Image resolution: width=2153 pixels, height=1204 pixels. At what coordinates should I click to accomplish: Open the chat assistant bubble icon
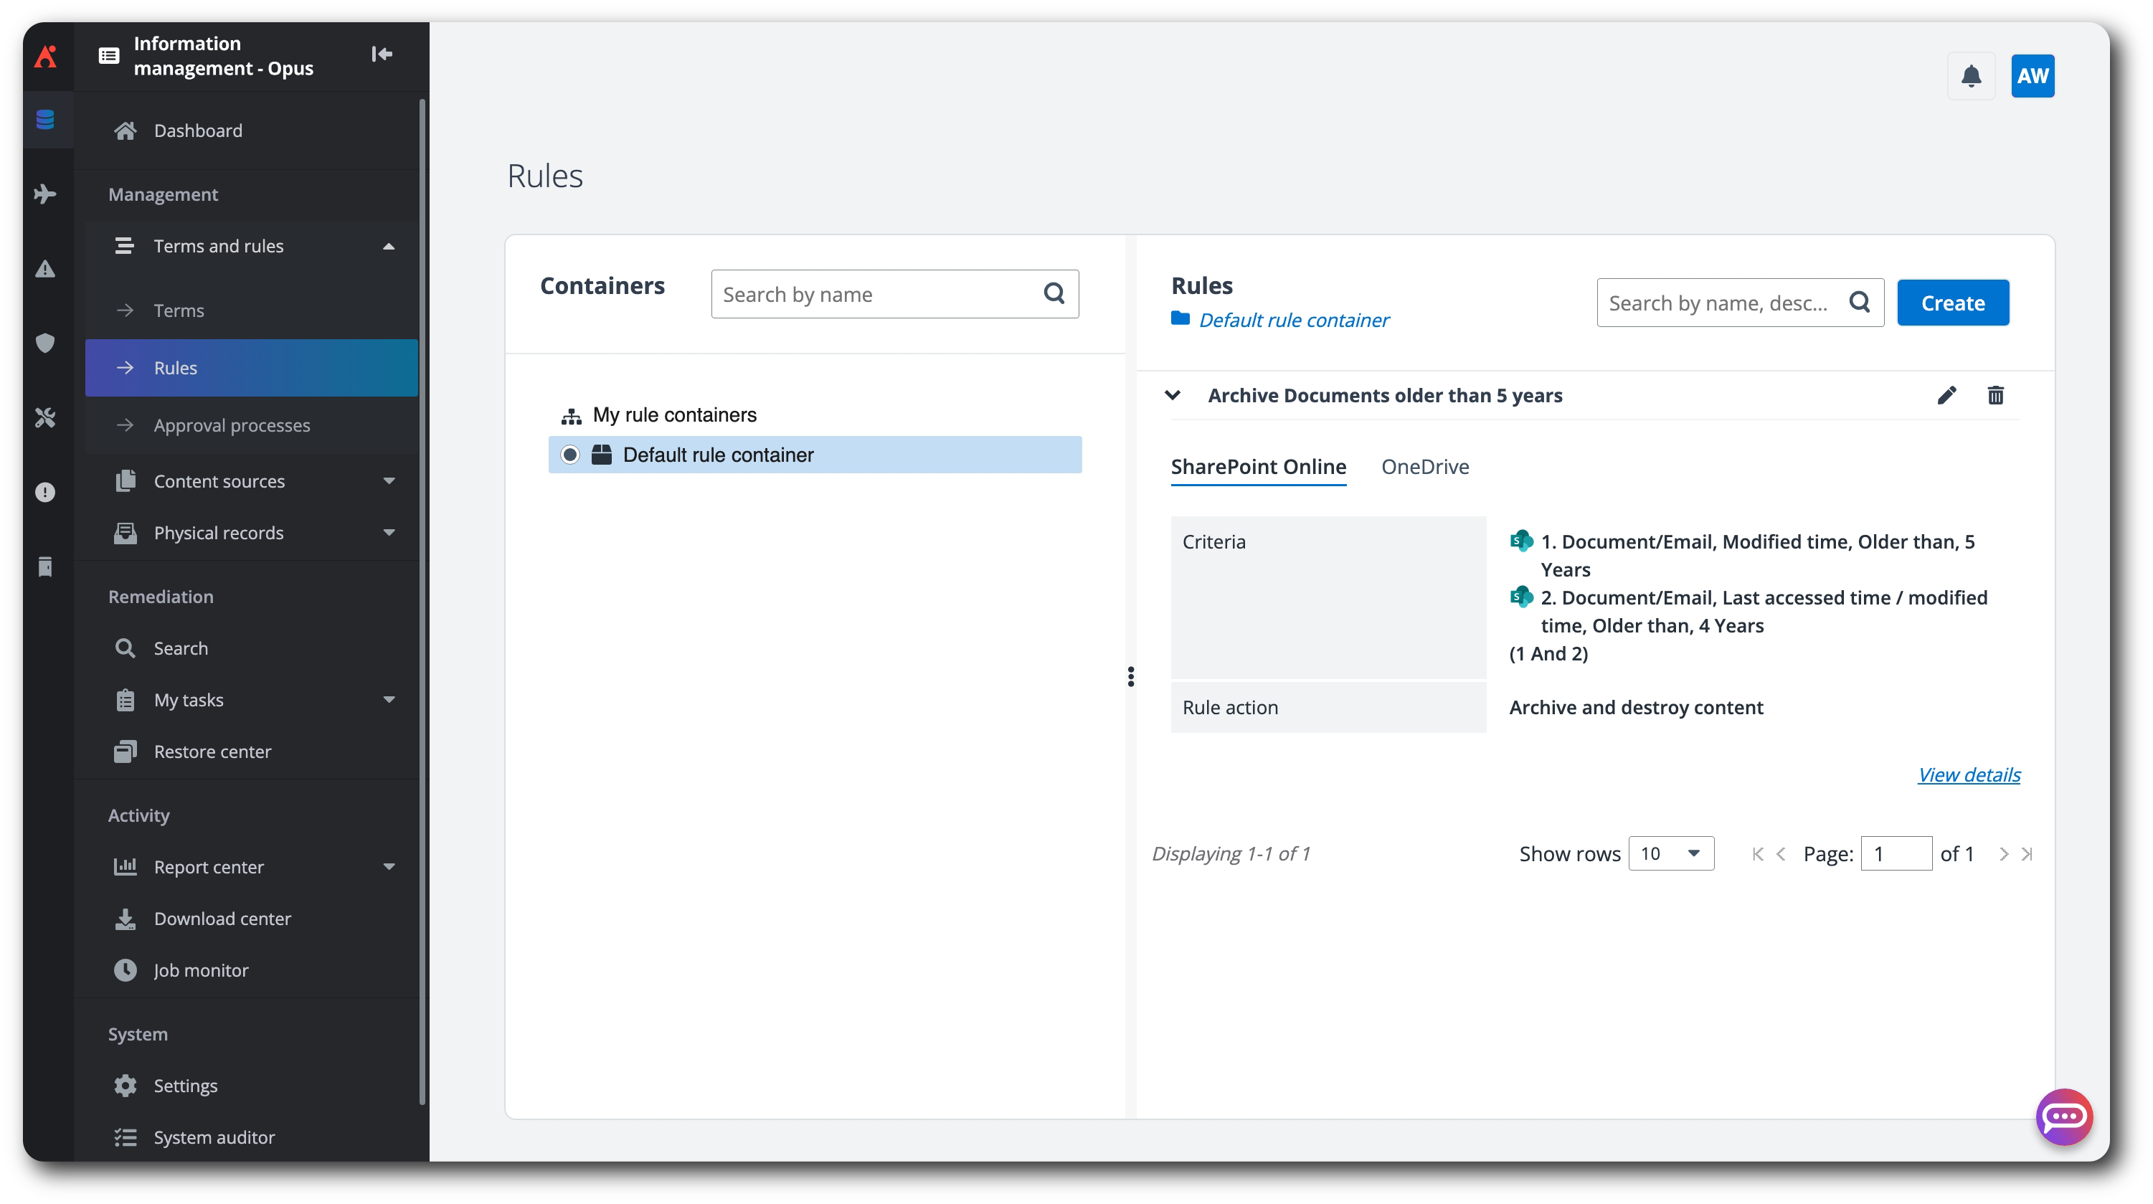click(2063, 1117)
